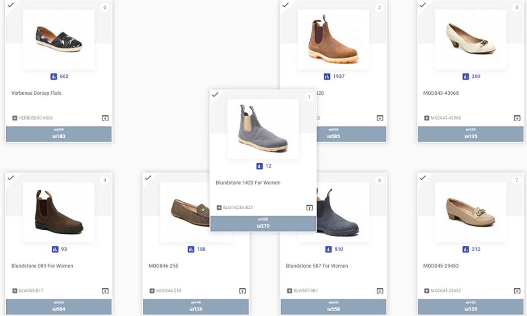This screenshot has height=316, width=527.
Task: Click the ₪585 price bar
Action: pyautogui.click(x=351, y=134)
